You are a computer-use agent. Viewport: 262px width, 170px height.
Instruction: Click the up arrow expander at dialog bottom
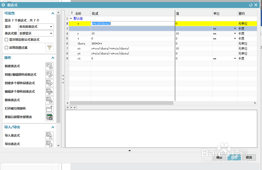129,150
